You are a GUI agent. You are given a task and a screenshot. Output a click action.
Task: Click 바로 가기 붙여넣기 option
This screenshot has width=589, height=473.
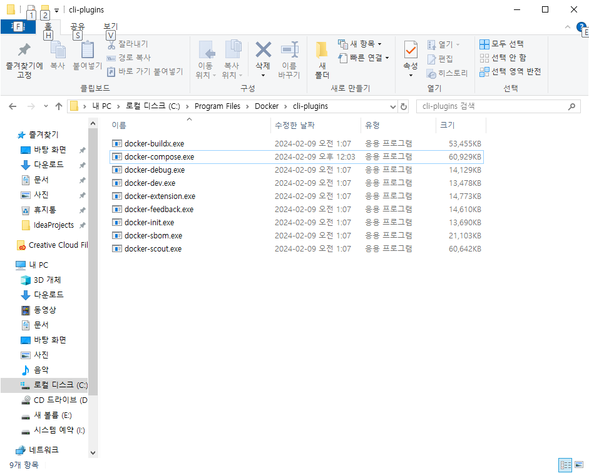click(x=145, y=71)
